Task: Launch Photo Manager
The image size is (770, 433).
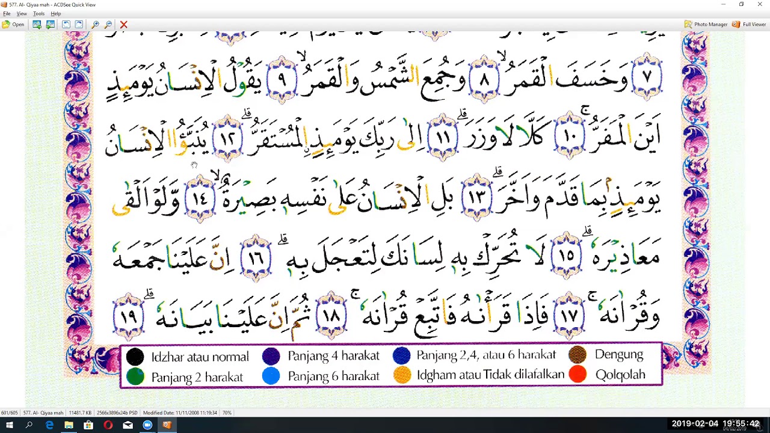Action: click(x=706, y=25)
